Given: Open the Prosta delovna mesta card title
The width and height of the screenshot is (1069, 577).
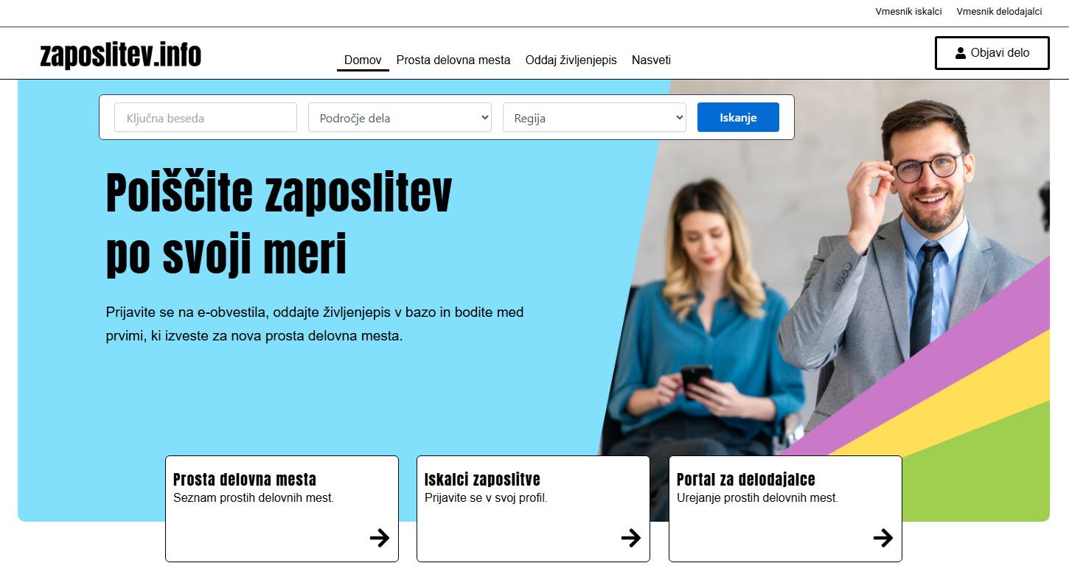Looking at the screenshot, I should coord(245,480).
